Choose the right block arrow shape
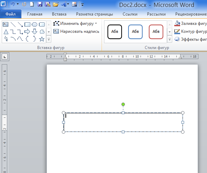Viewport: 207px width, 173px height. coord(27,32)
